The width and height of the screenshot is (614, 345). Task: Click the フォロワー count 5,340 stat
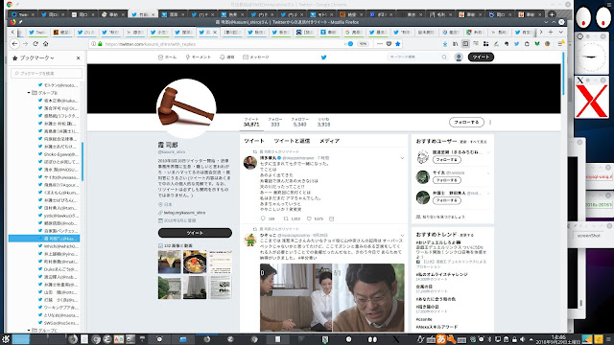pyautogui.click(x=299, y=122)
